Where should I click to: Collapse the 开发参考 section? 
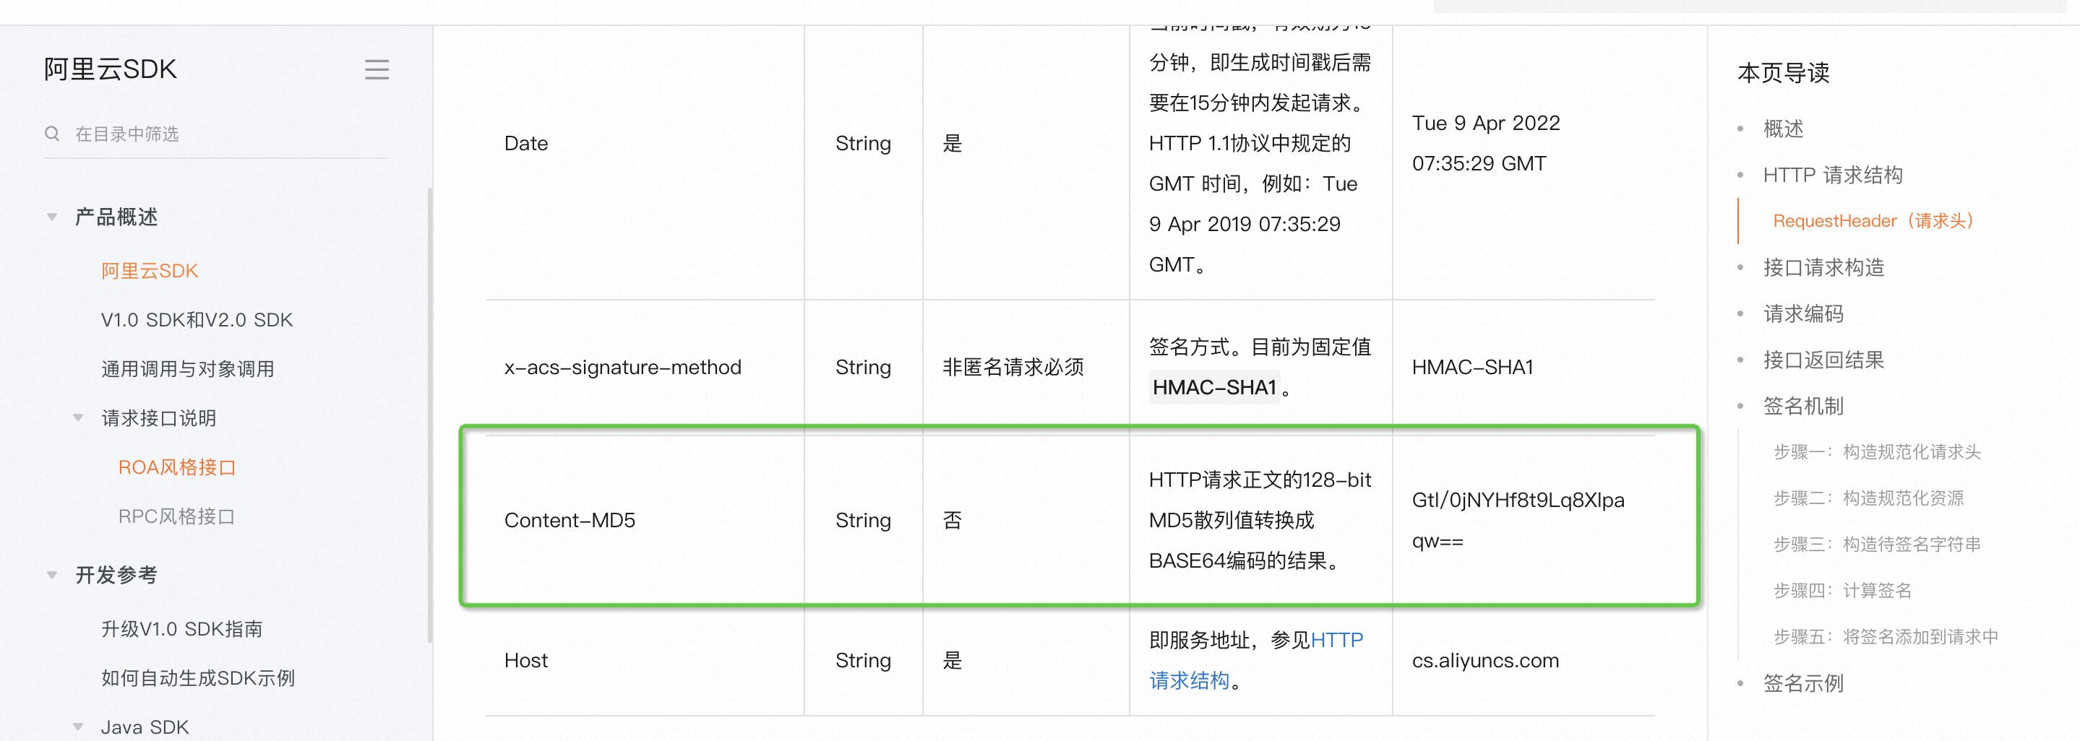point(53,575)
